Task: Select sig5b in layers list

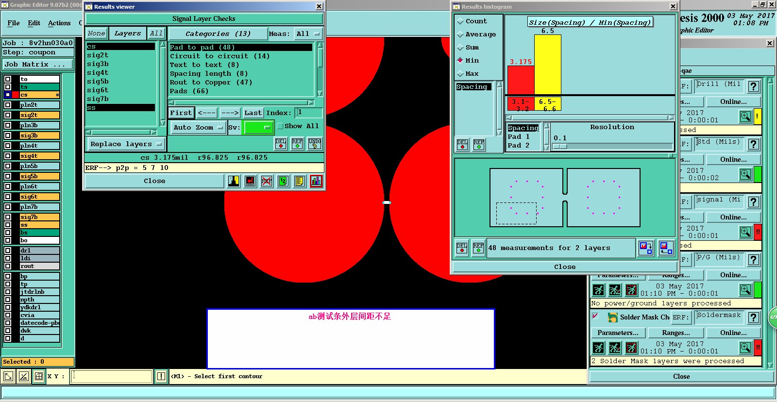Action: 98,82
